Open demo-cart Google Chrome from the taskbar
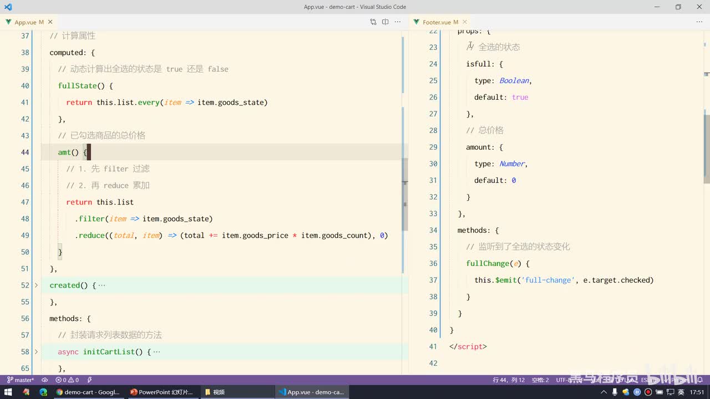This screenshot has width=710, height=399. click(88, 392)
